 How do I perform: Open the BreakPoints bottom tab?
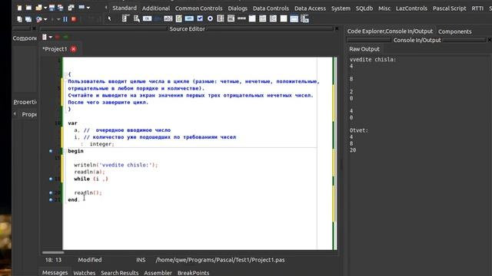click(193, 273)
